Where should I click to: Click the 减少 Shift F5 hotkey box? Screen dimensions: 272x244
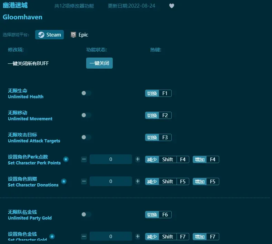point(167,182)
